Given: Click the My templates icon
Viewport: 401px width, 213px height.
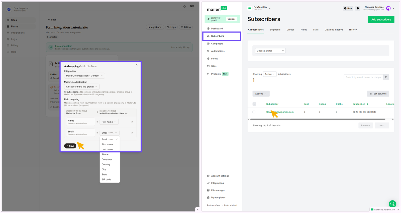Looking at the screenshot, I should click(208, 197).
